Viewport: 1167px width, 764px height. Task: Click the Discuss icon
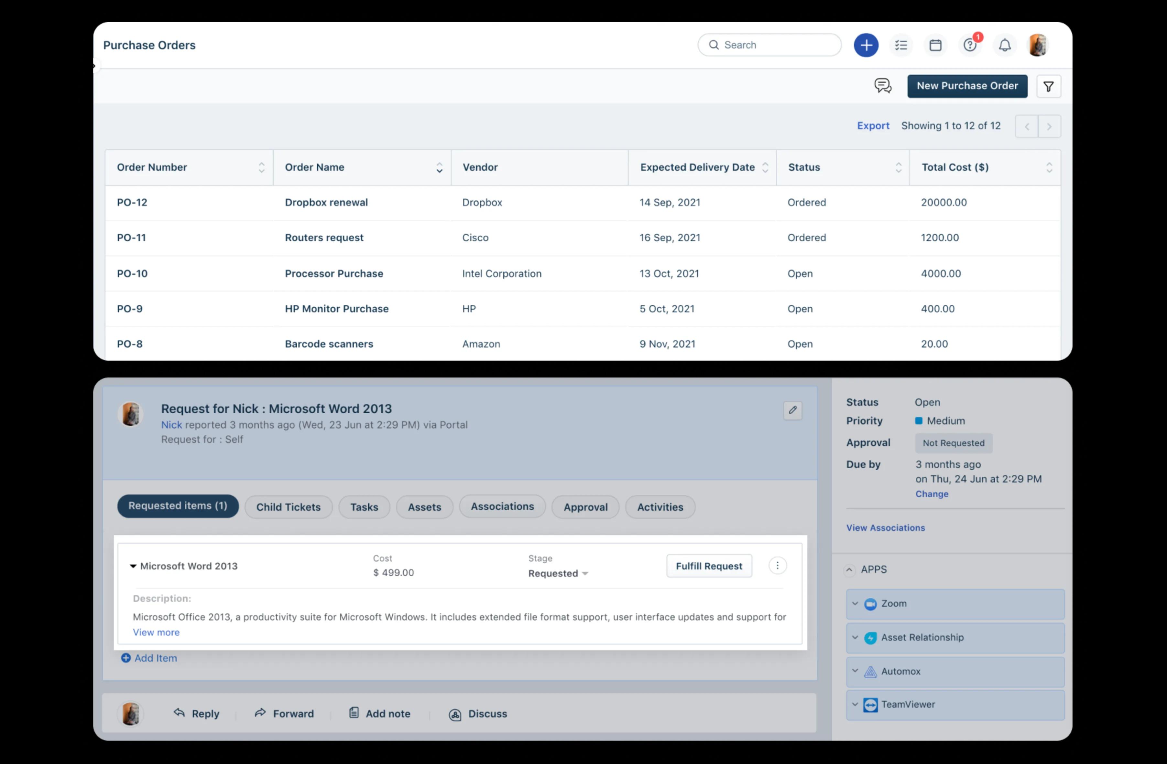[455, 715]
